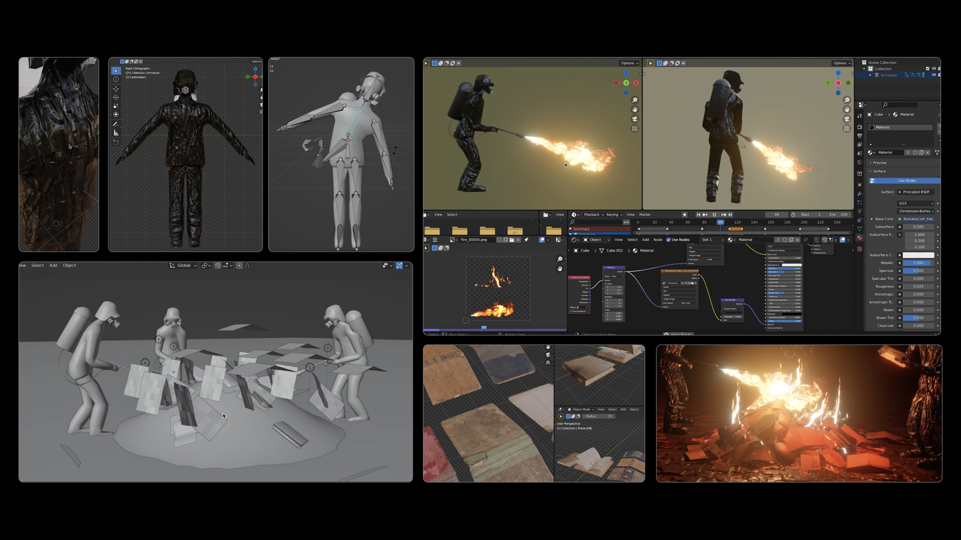Pick the Annotate pencil tool
The height and width of the screenshot is (540, 961).
point(116,124)
